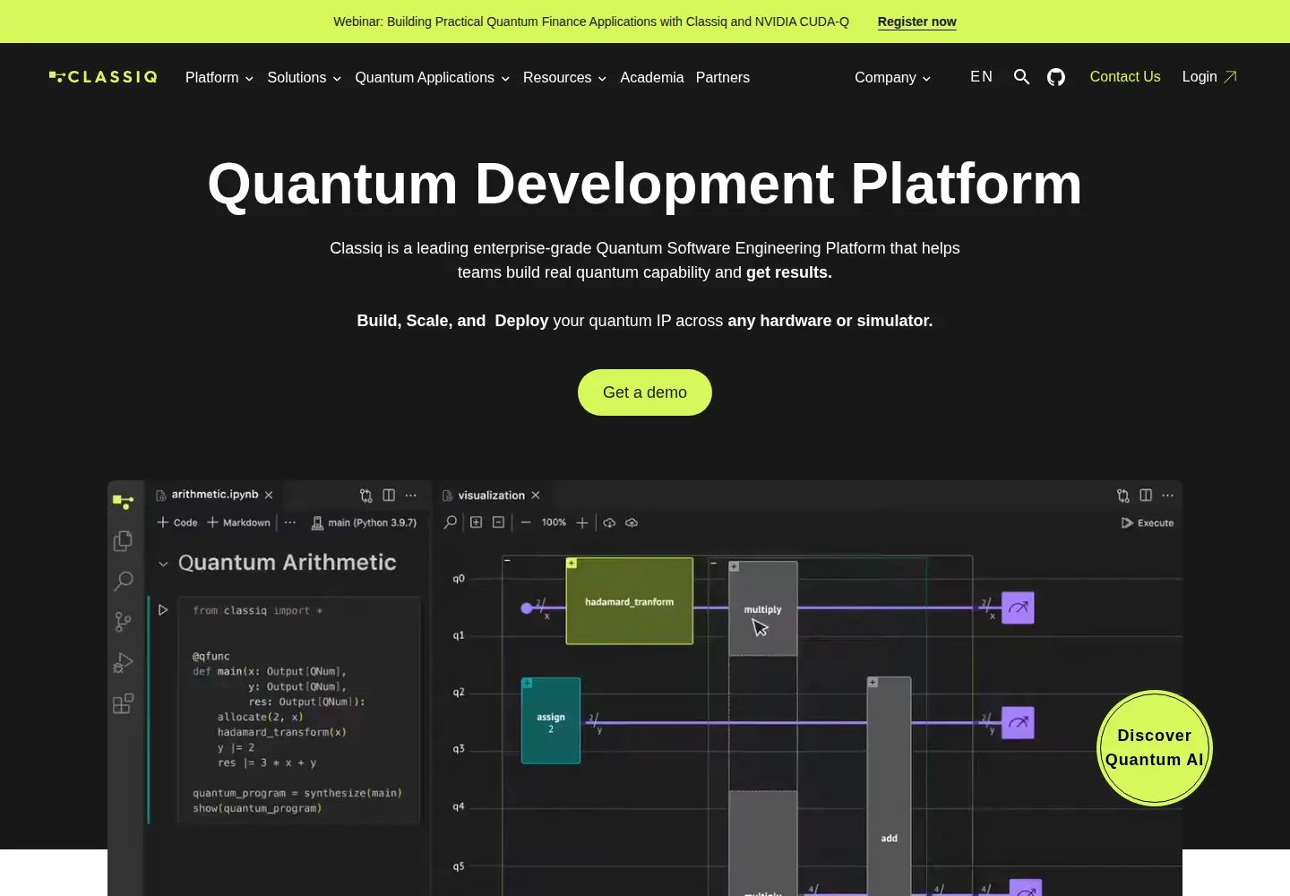Click the collapse all minus-box icon in visualization toolbar
The height and width of the screenshot is (896, 1290).
tap(499, 522)
